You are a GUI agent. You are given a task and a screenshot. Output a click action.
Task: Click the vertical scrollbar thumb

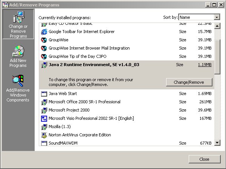coord(217,57)
